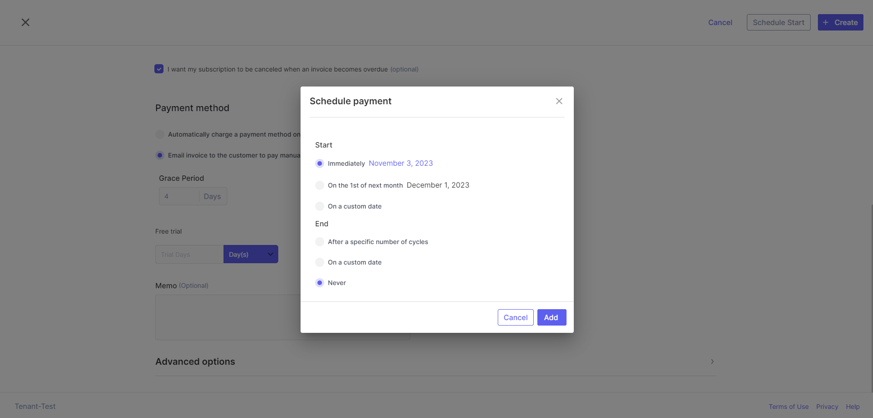Viewport: 873px width, 418px height.
Task: Close the Schedule payment dialog with X
Action: (x=559, y=101)
